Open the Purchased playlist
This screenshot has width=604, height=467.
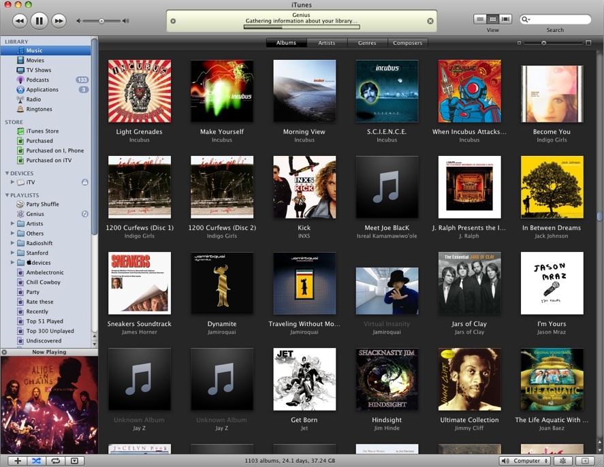[46, 141]
